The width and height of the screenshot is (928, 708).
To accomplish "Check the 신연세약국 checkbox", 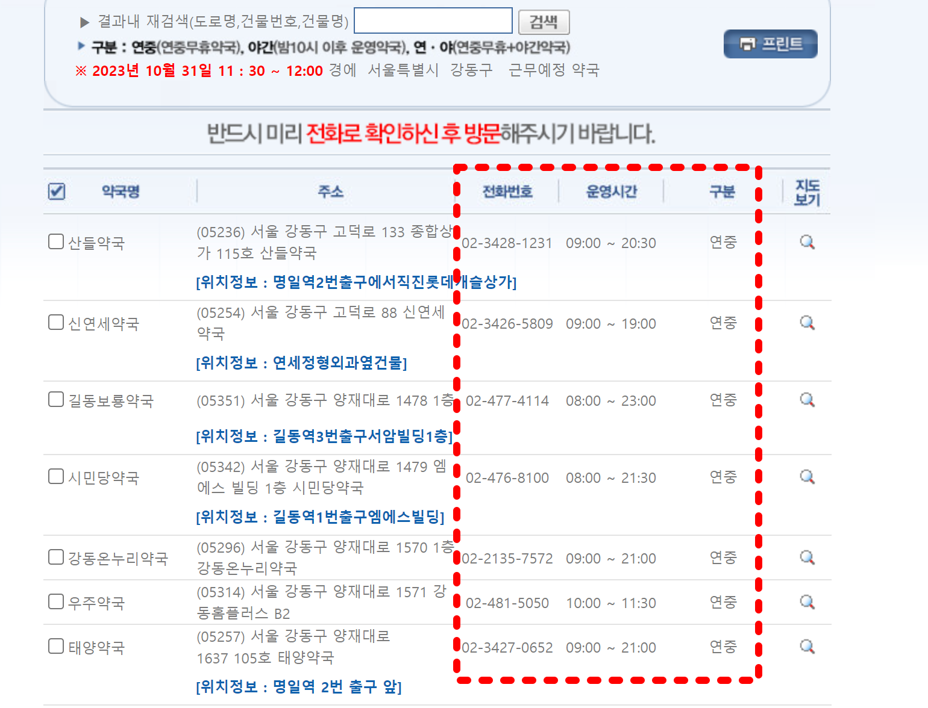I will point(56,322).
